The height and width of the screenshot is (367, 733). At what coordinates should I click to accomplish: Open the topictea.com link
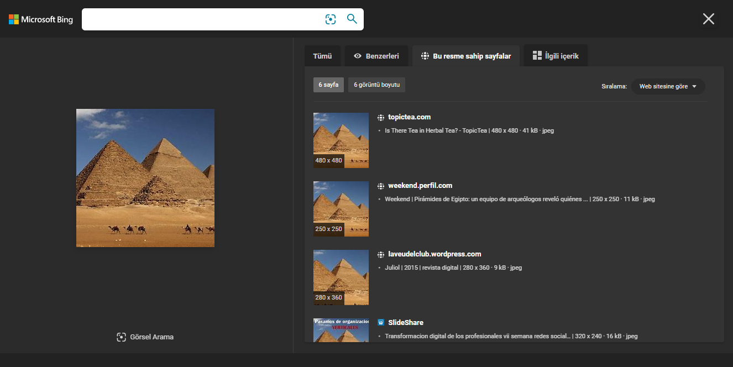[x=409, y=117]
